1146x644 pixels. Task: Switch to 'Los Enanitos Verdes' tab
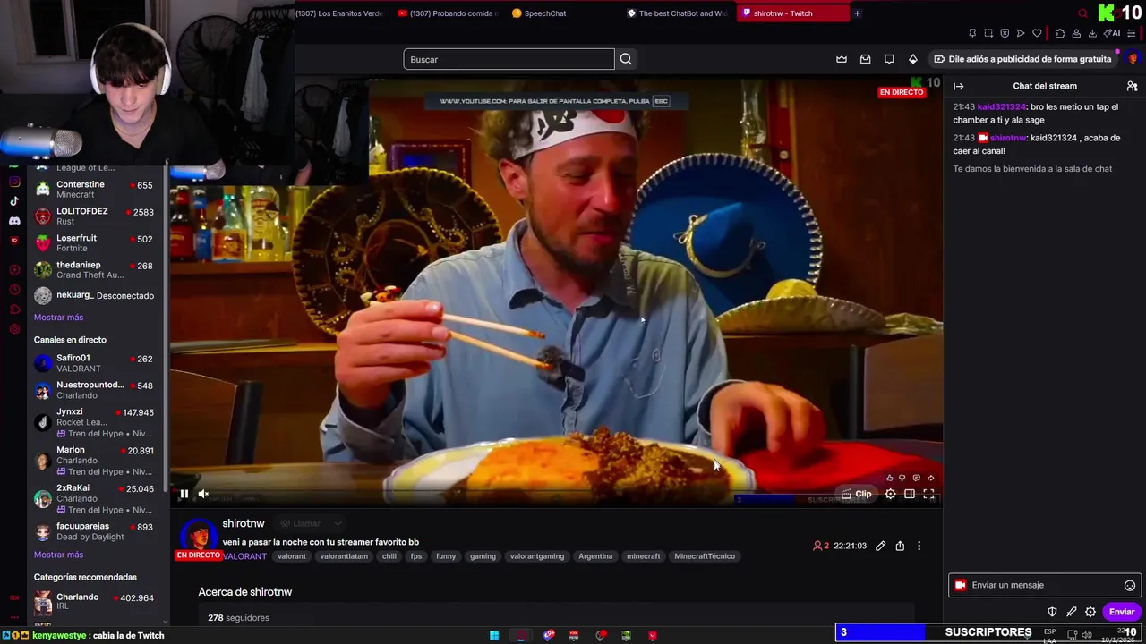[x=338, y=13]
